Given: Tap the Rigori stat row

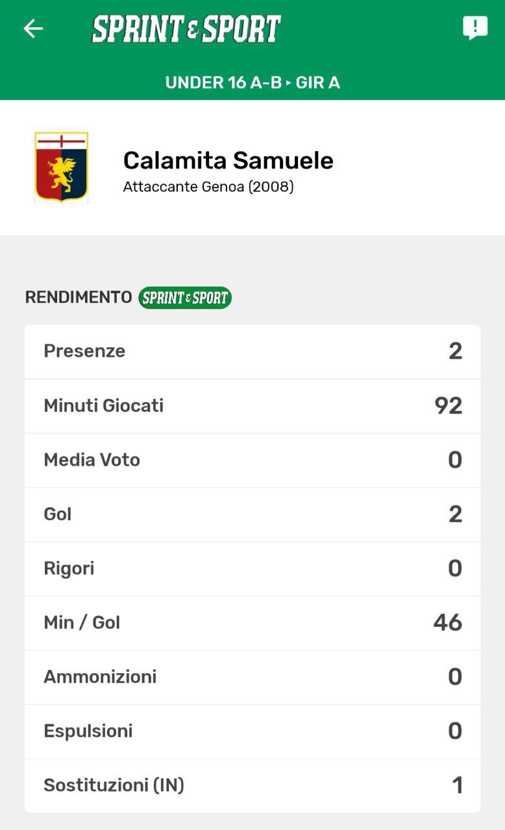Looking at the screenshot, I should [x=252, y=569].
